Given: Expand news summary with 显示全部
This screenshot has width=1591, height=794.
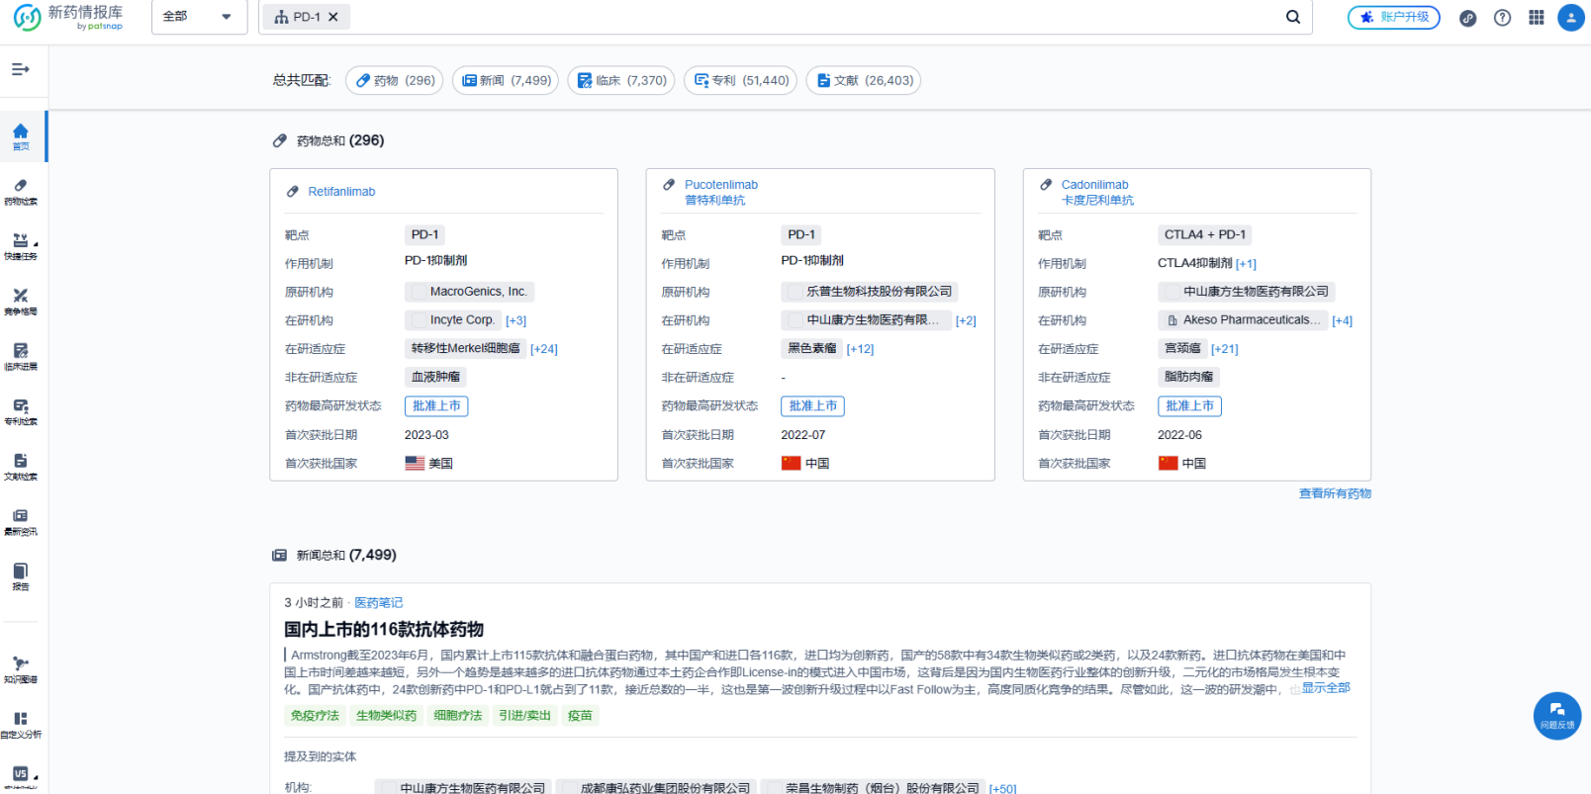Looking at the screenshot, I should tap(1325, 688).
